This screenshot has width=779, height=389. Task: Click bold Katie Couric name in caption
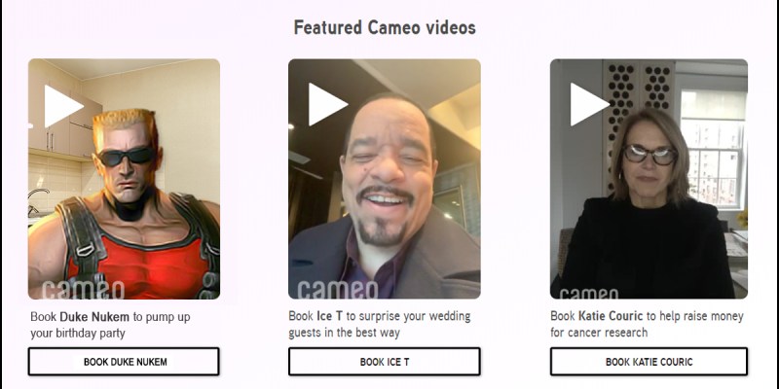(x=611, y=316)
